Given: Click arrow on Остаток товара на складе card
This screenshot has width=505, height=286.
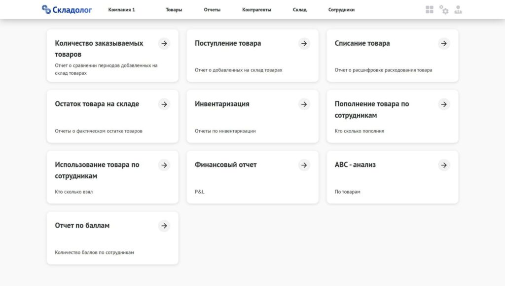Looking at the screenshot, I should coord(164,104).
